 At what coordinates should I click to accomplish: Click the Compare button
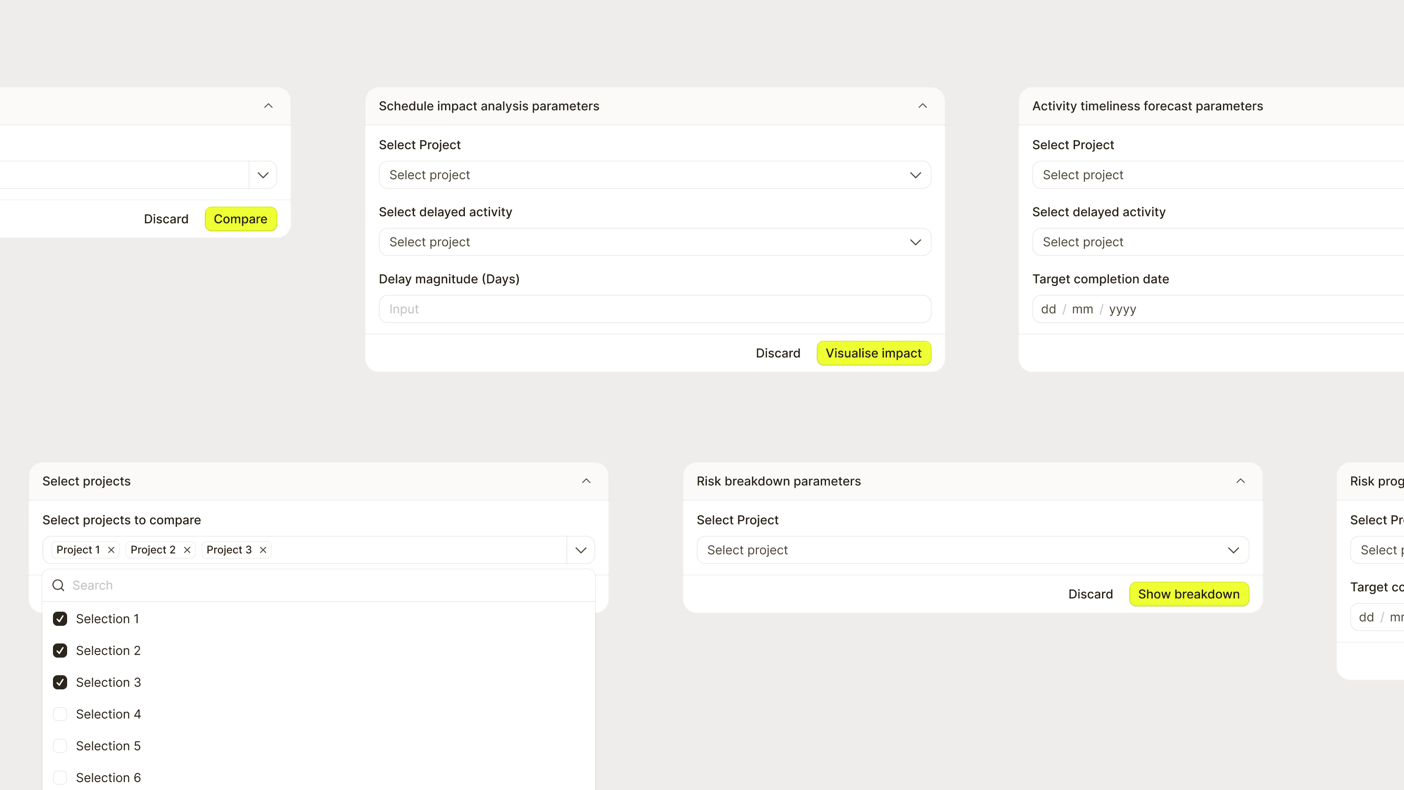241,219
